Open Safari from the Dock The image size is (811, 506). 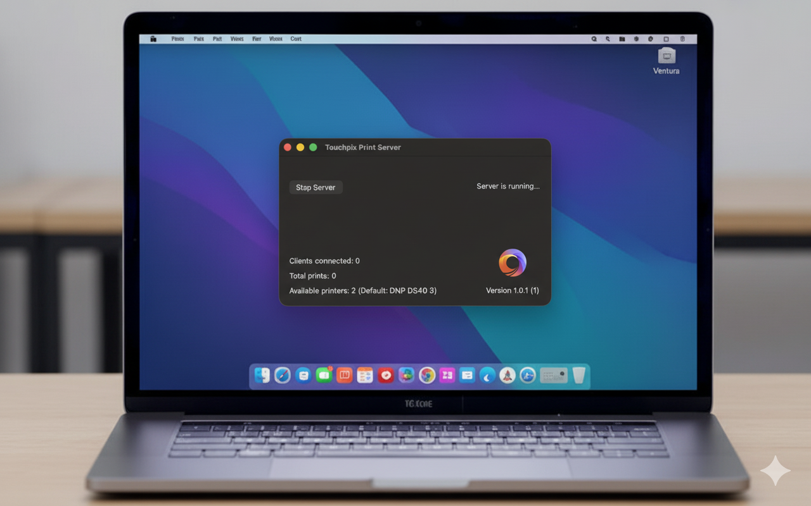click(x=283, y=375)
